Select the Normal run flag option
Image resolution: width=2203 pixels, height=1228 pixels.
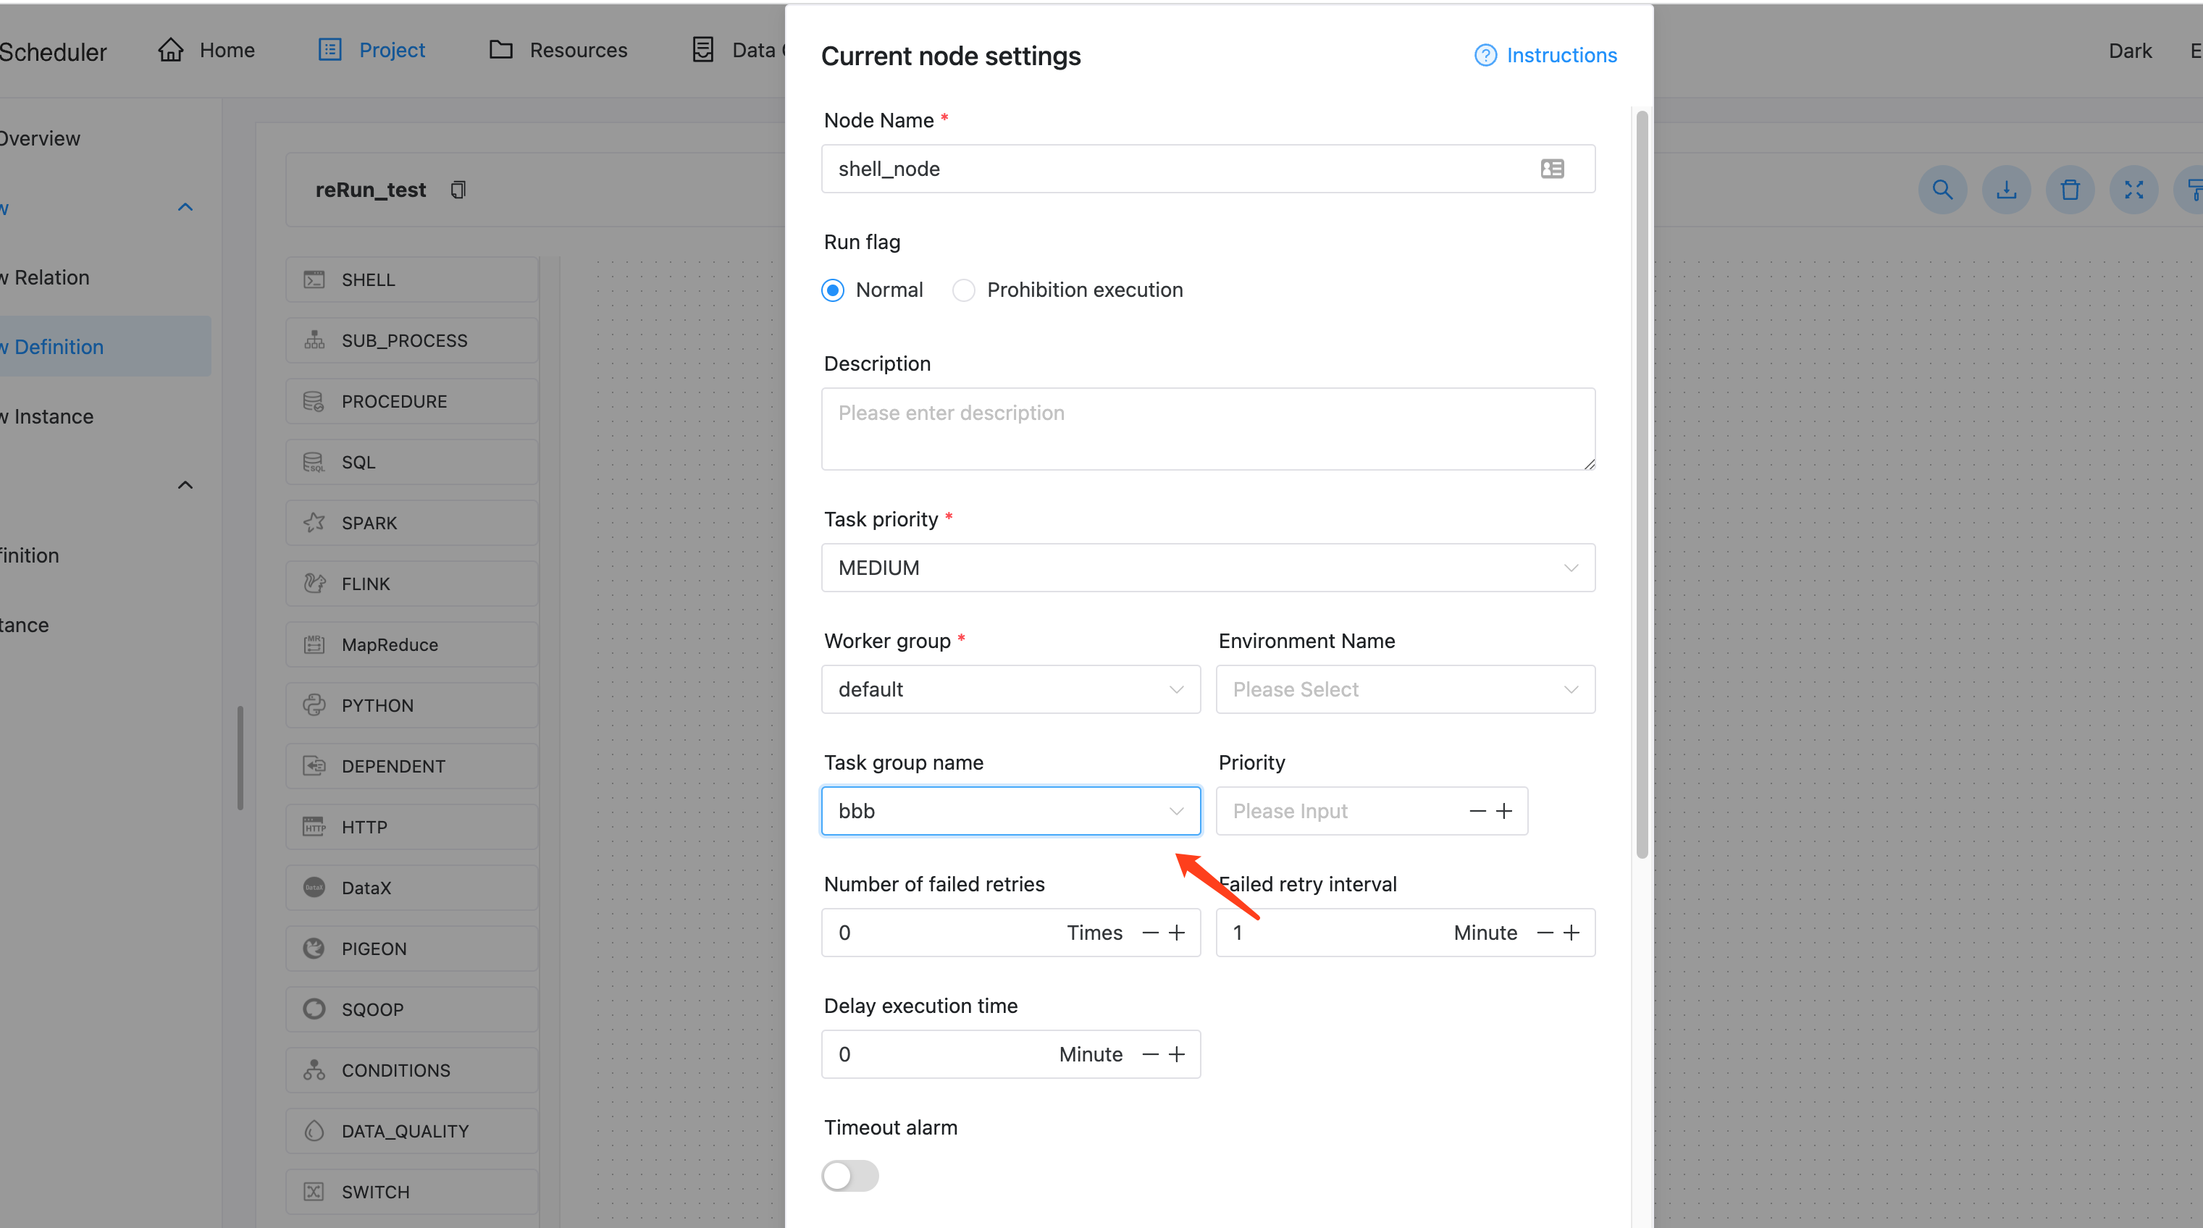832,290
